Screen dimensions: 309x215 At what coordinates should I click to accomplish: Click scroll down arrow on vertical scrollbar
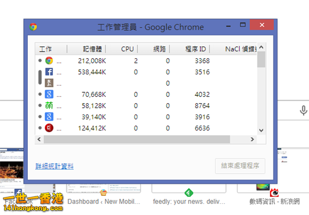pyautogui.click(x=261, y=130)
